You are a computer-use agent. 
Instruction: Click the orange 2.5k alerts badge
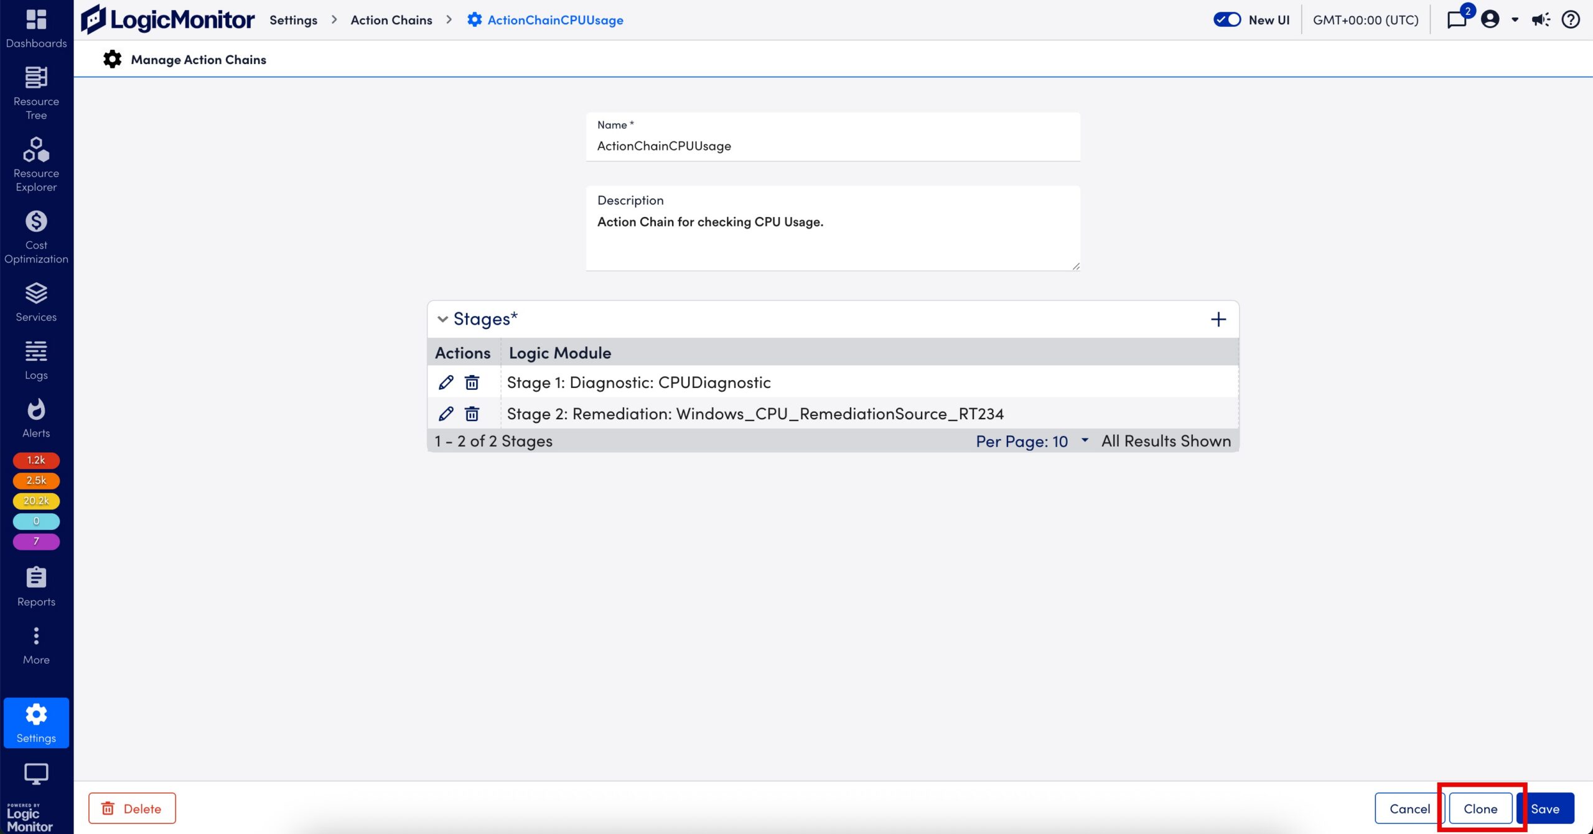click(36, 480)
